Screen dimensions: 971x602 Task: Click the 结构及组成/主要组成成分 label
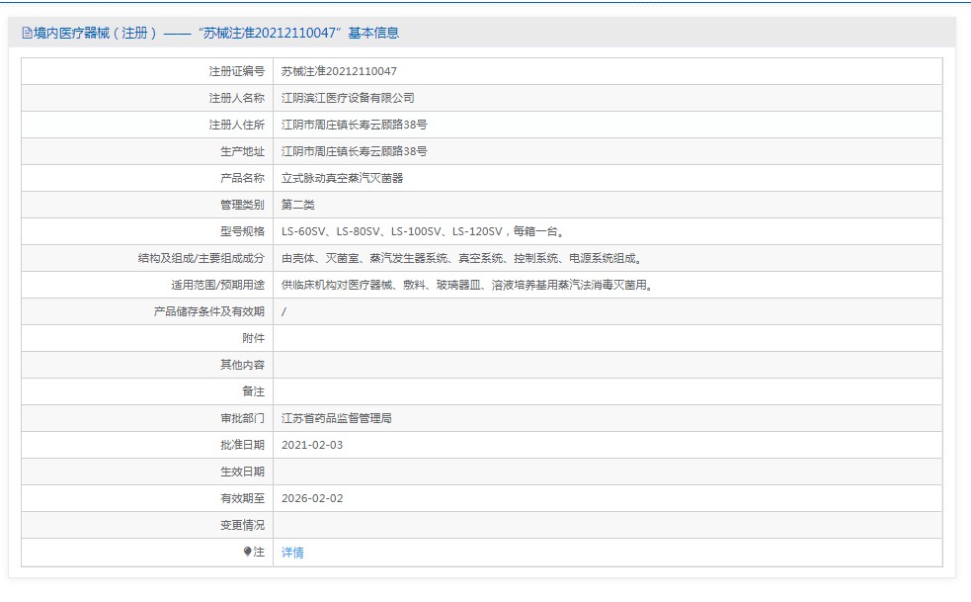(202, 258)
